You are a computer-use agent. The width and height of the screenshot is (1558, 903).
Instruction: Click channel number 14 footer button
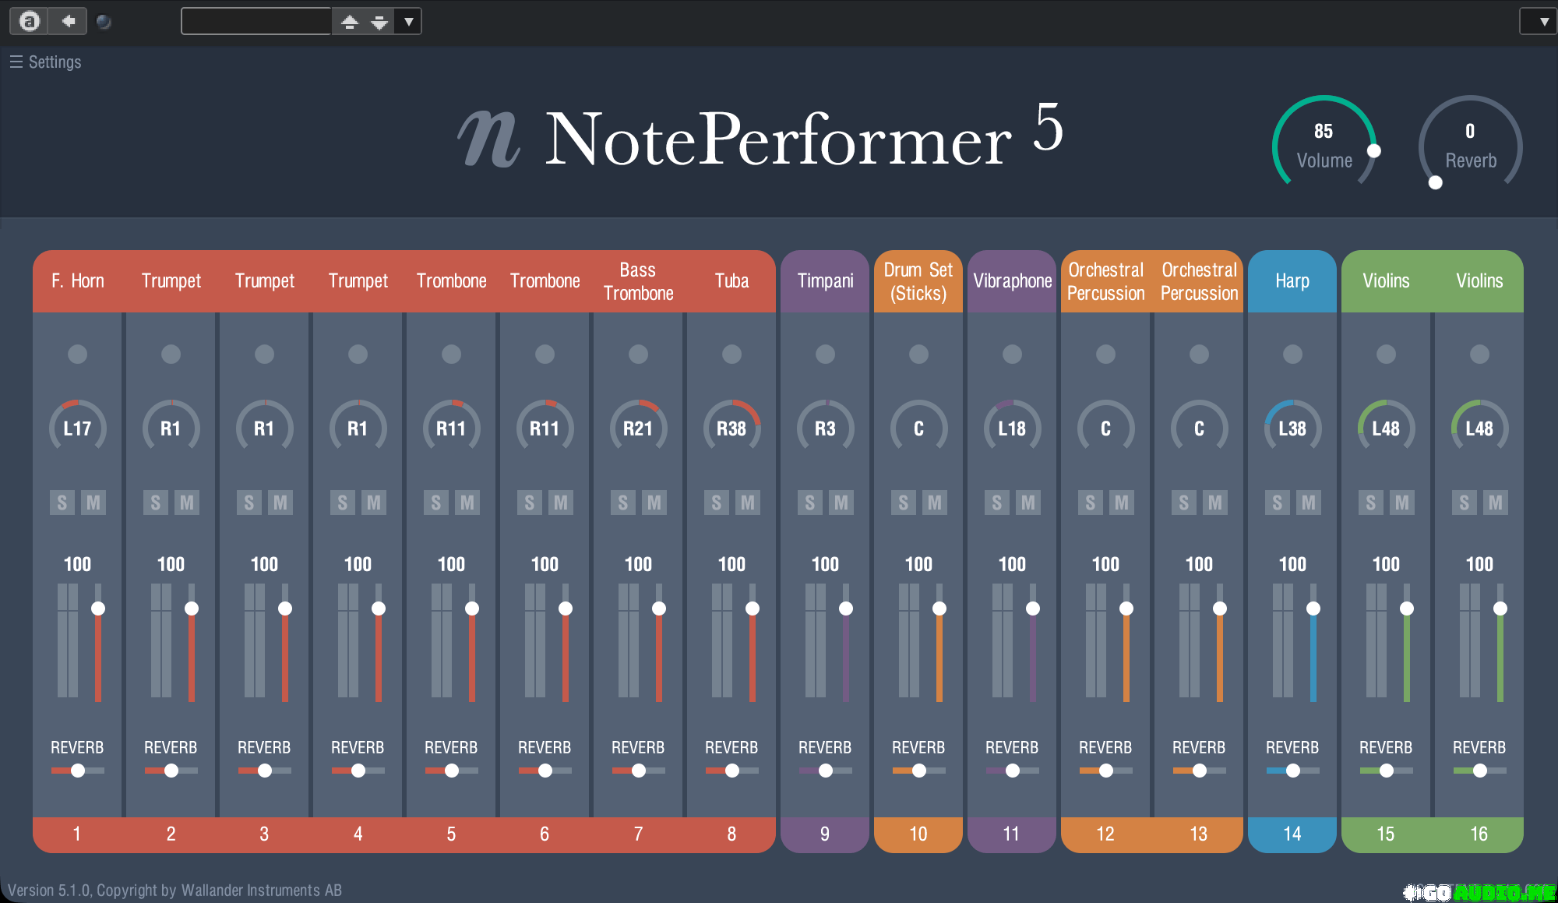[1292, 834]
